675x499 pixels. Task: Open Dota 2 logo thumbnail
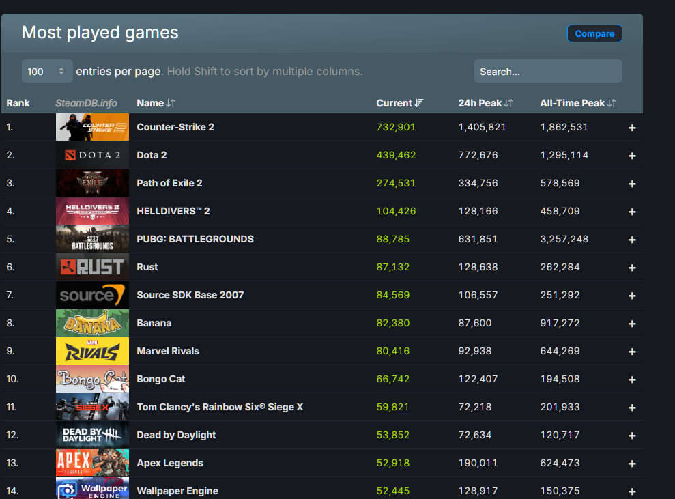(x=92, y=155)
